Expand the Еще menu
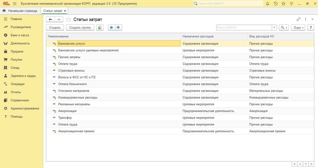Viewport: 318px width, 168px height. [x=298, y=27]
